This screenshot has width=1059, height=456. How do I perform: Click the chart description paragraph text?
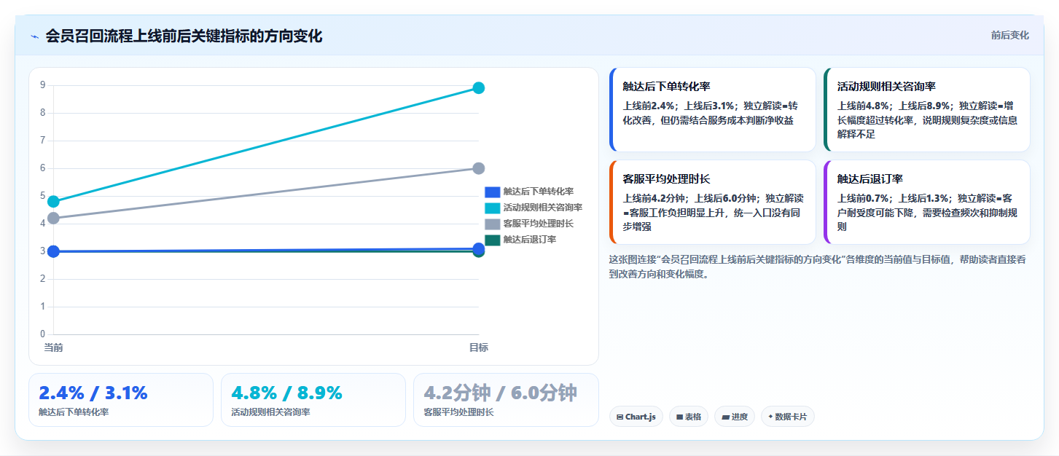817,267
